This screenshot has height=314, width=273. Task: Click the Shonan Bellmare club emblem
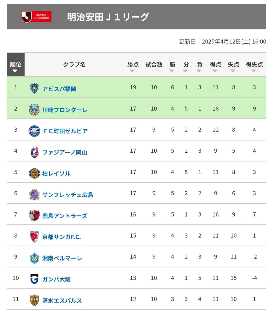pos(34,258)
